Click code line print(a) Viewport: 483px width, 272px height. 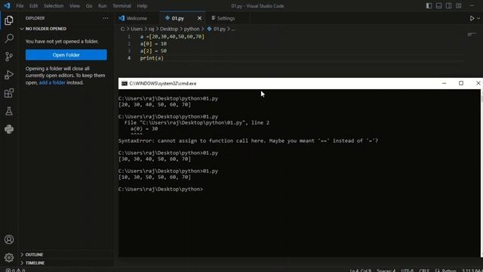pos(152,58)
